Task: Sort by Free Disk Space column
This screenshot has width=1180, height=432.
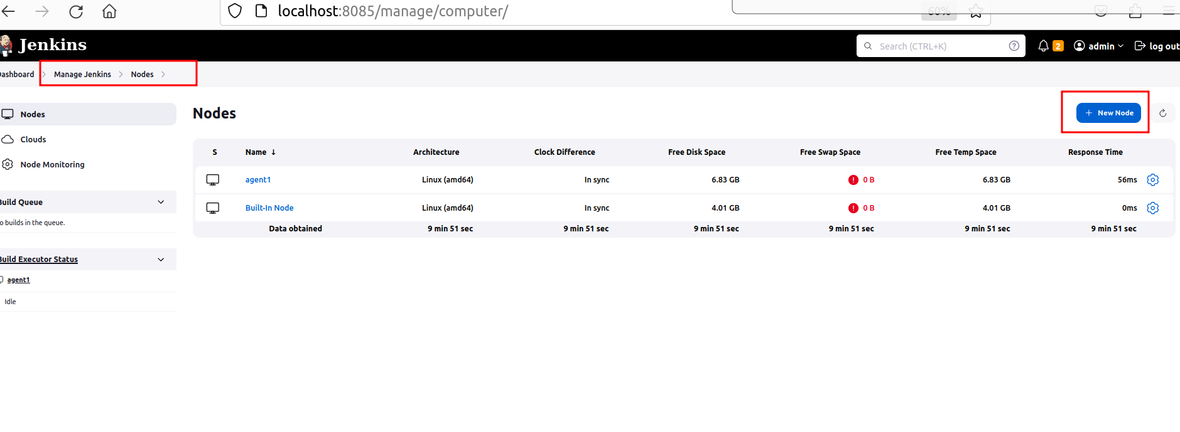Action: [696, 152]
